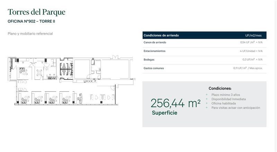Image resolution: width=277 pixels, height=152 pixels.
Task: Click the Bodegas row label
Action: pos(149,60)
